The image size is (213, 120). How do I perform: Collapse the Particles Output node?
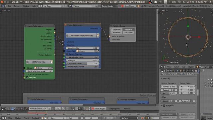pos(111,26)
